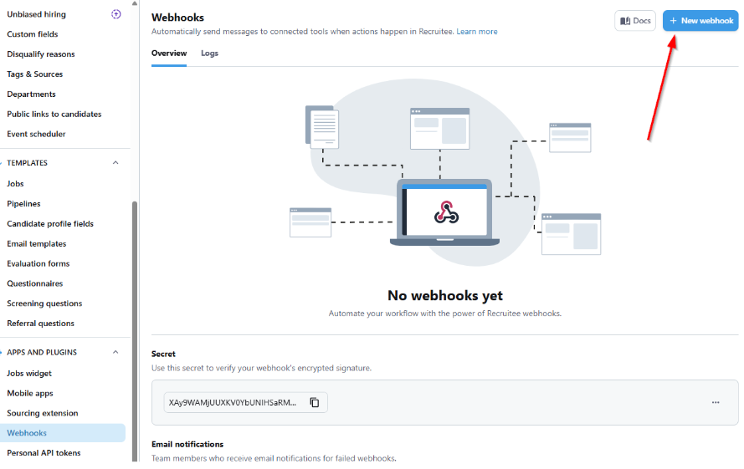Screen dimensions: 744x469
Task: Click the 'Webhooks' page title
Action: tap(177, 18)
